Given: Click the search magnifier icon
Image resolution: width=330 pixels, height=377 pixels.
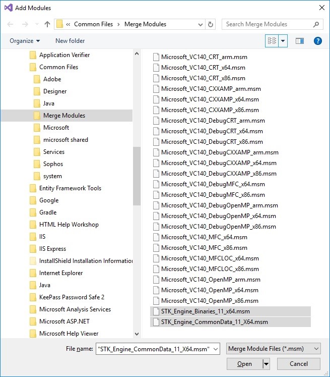Looking at the screenshot, I should tap(316, 24).
